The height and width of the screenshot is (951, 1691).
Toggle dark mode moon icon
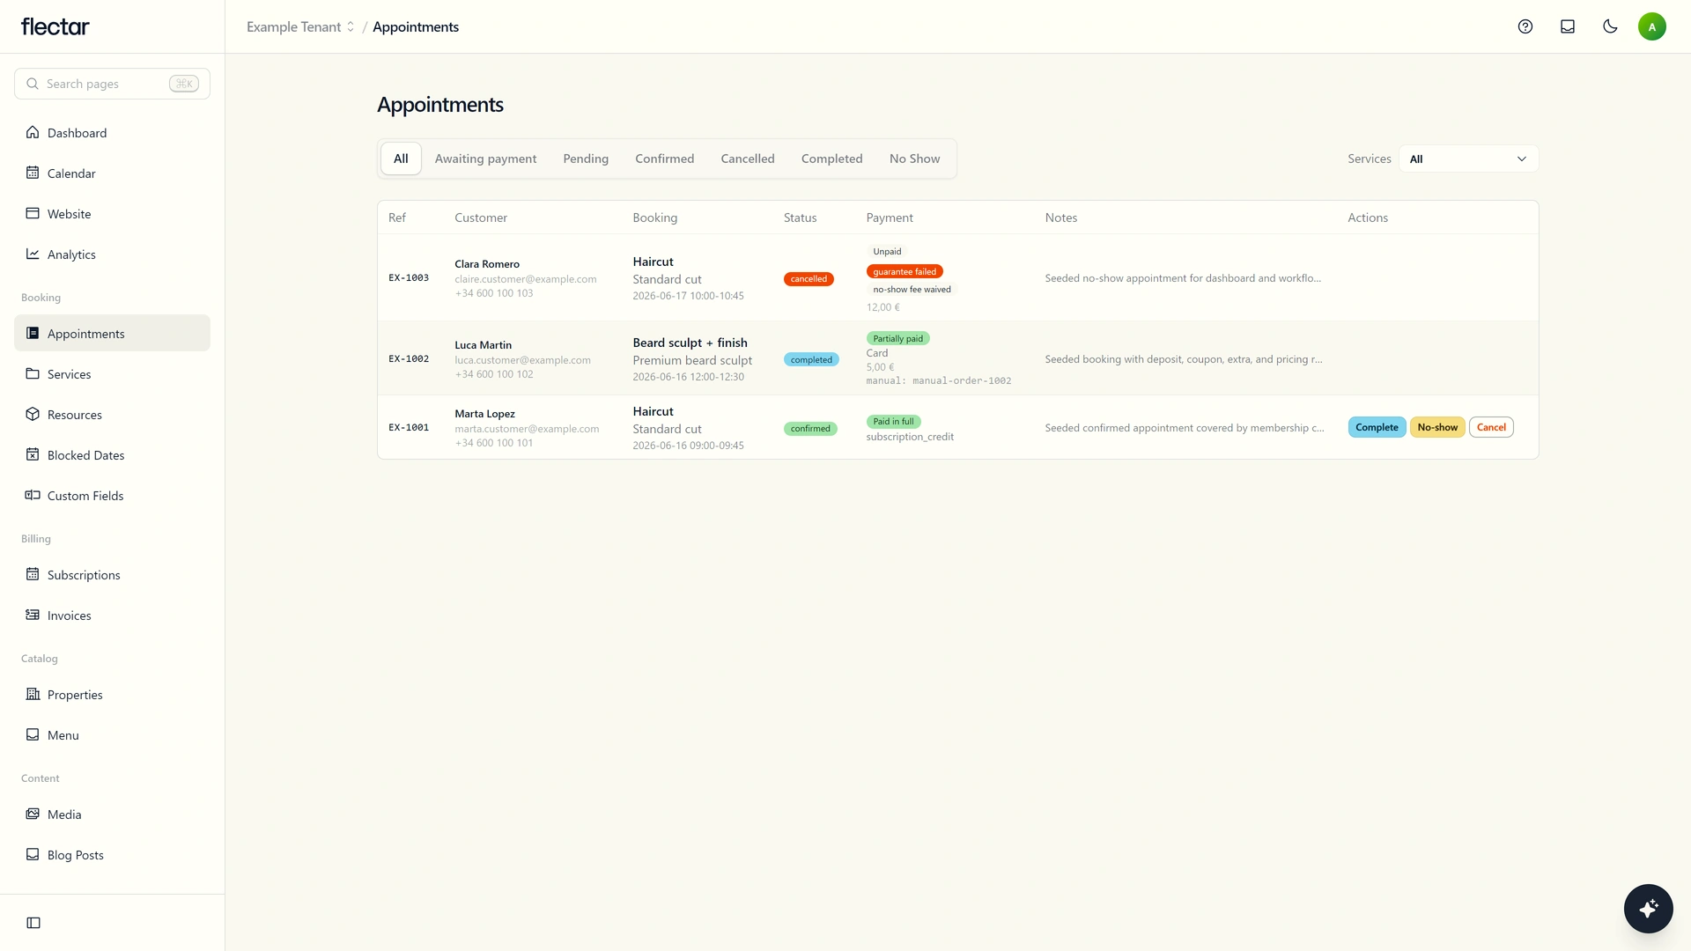(1610, 26)
